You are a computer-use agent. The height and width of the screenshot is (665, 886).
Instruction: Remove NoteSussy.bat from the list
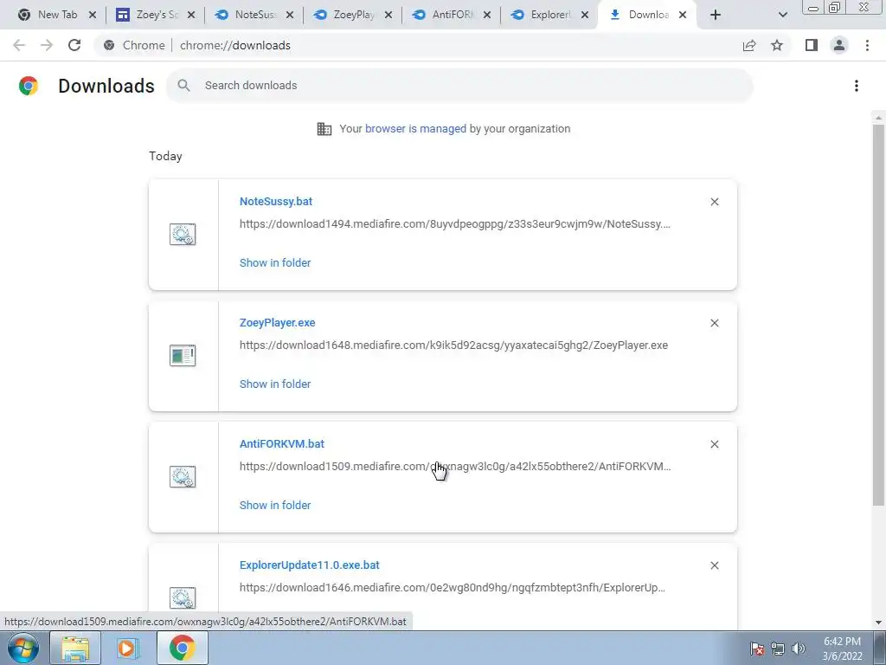point(714,202)
